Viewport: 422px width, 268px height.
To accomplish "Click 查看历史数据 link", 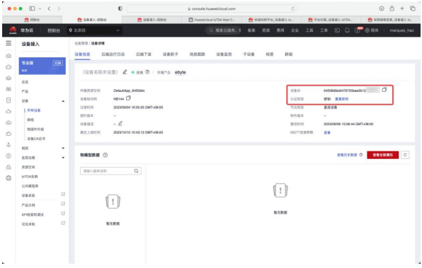I will (347, 155).
